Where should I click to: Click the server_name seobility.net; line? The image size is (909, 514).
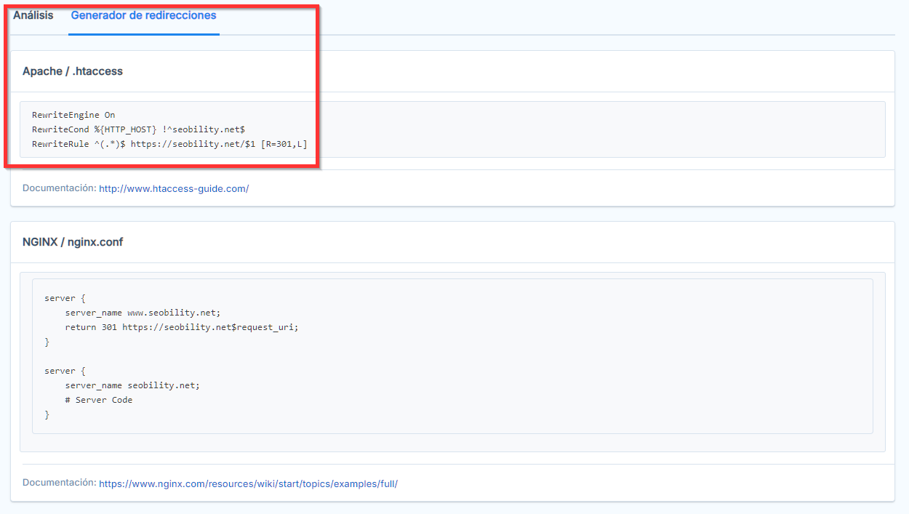(x=132, y=385)
